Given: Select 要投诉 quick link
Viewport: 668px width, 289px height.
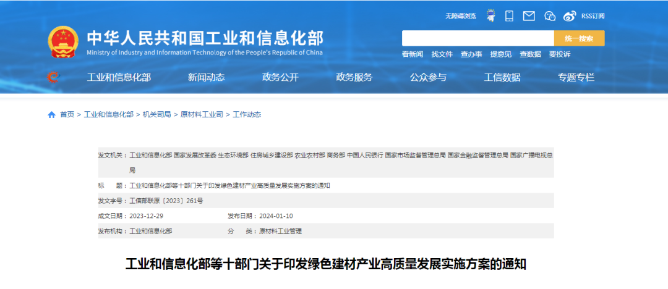Looking at the screenshot, I should tap(559, 54).
